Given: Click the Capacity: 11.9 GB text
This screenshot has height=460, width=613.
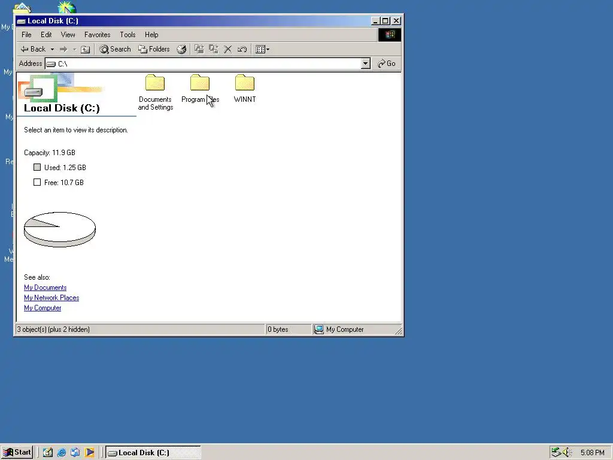Looking at the screenshot, I should 50,153.
